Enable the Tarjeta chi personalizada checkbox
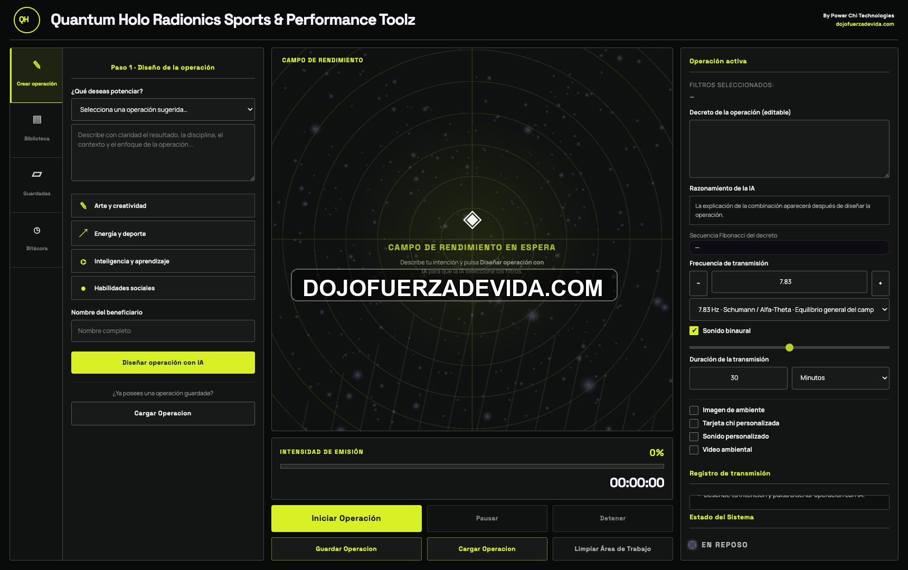The image size is (908, 570). click(x=694, y=423)
